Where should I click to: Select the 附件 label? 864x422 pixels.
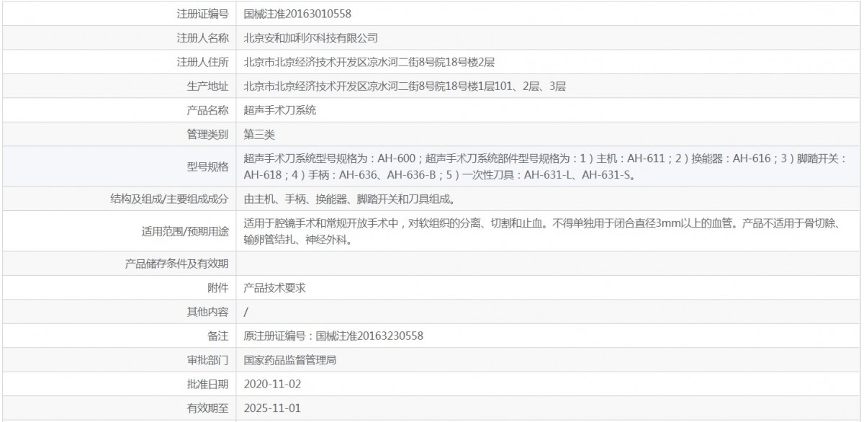point(218,287)
